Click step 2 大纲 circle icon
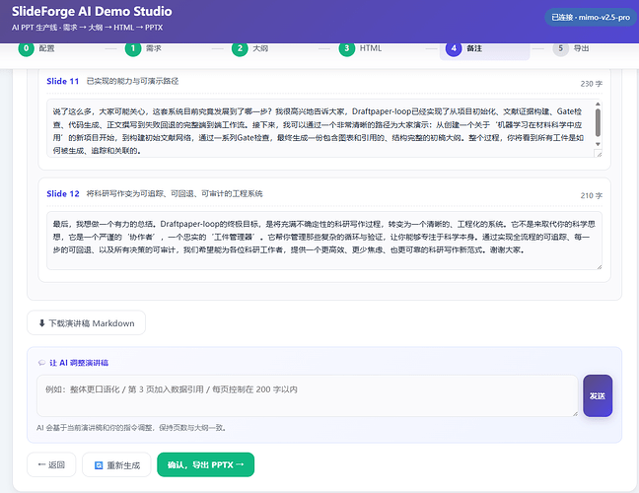 [240, 48]
